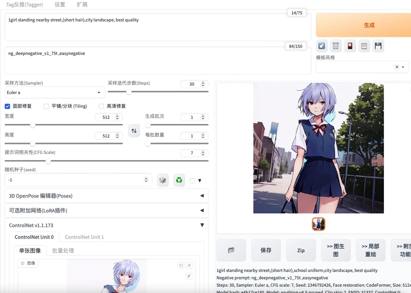The height and width of the screenshot is (293, 411).
Task: Click into the positive prompt text box
Action: coord(158,27)
